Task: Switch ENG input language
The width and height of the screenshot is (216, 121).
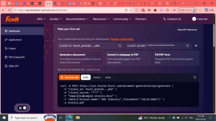Action: pyautogui.click(x=191, y=118)
